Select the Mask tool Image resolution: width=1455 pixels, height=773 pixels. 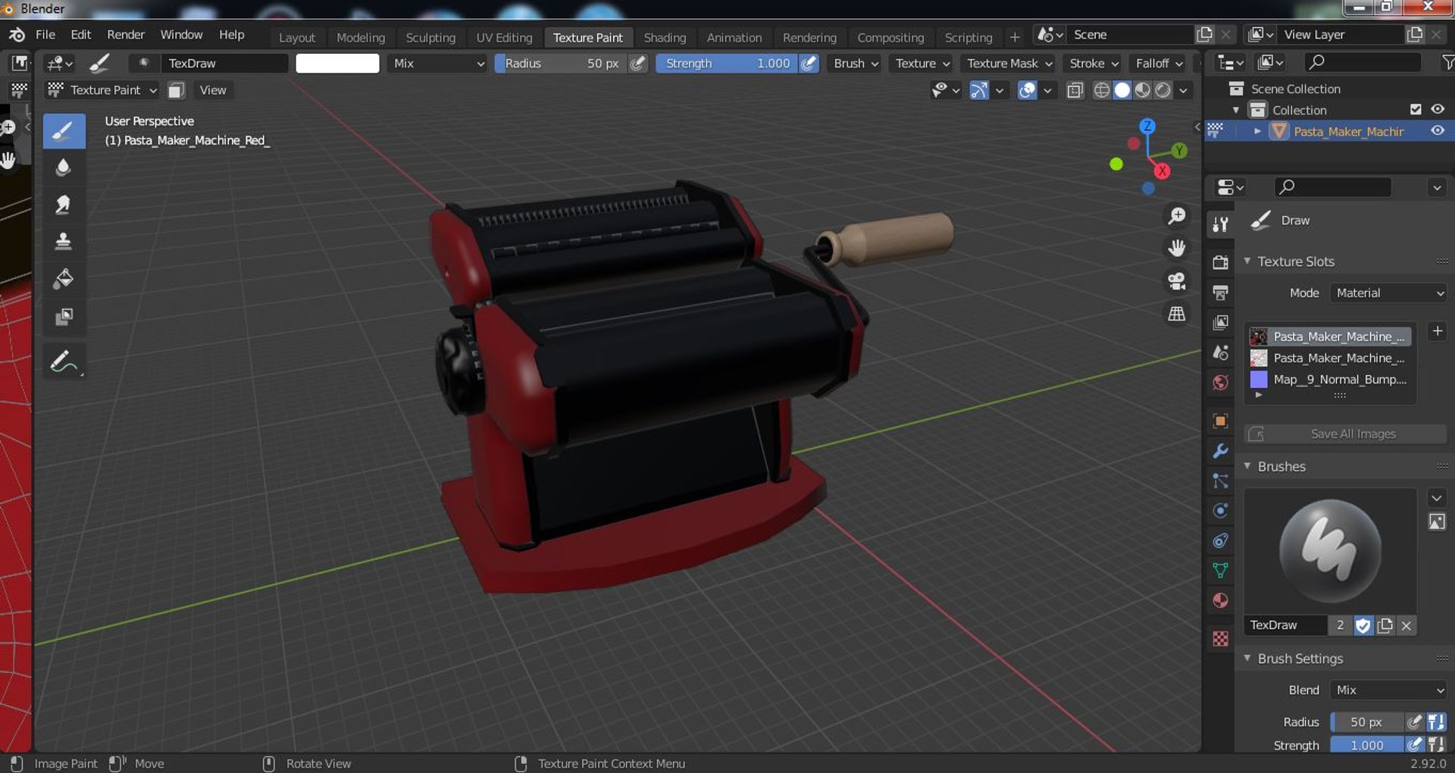(x=64, y=316)
